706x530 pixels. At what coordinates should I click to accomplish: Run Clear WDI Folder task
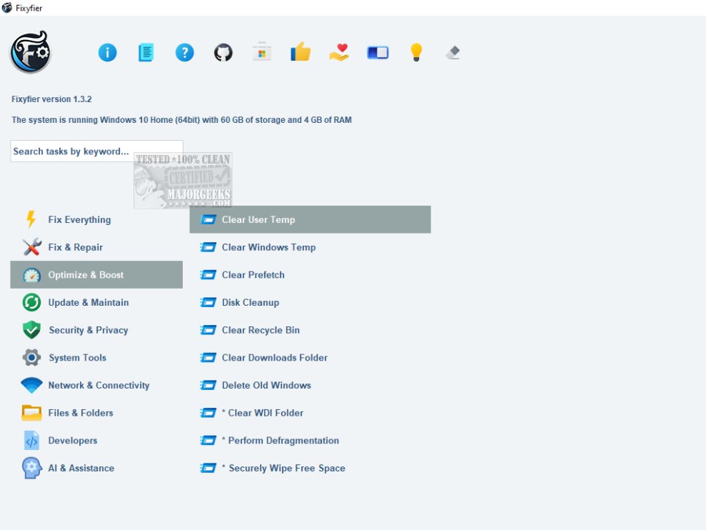[x=311, y=413]
